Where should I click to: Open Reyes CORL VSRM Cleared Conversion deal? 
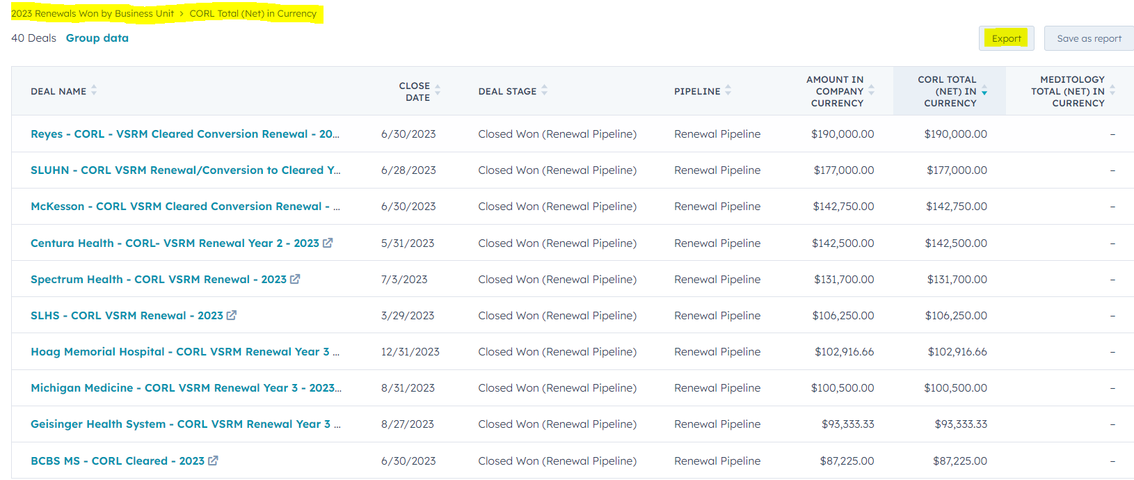pyautogui.click(x=184, y=134)
